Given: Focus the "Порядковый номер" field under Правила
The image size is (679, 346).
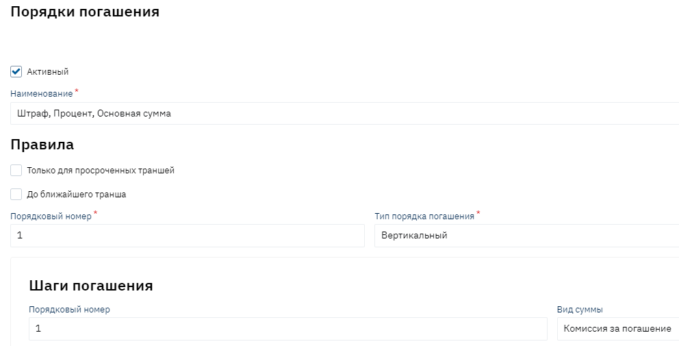Looking at the screenshot, I should click(187, 236).
